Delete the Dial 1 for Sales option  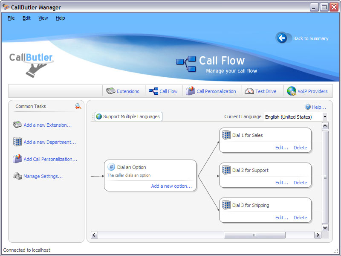pos(301,148)
